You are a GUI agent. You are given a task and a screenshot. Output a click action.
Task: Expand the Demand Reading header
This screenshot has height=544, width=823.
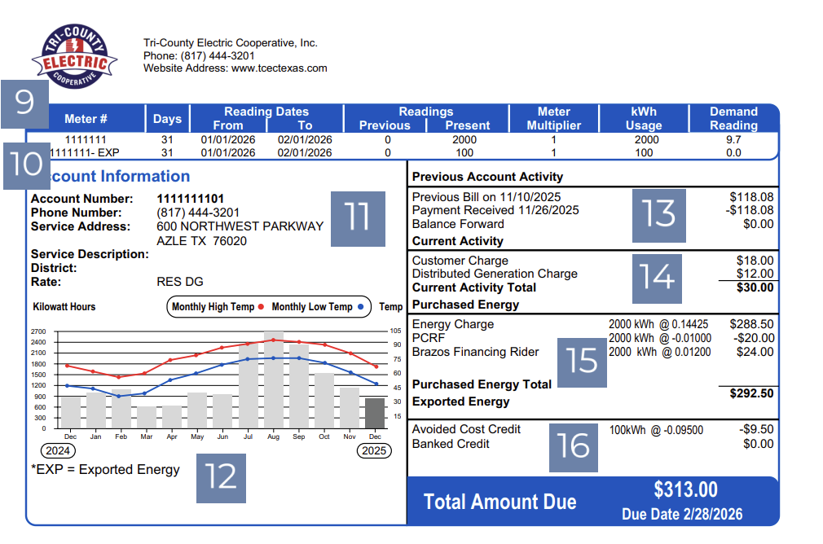tap(733, 118)
